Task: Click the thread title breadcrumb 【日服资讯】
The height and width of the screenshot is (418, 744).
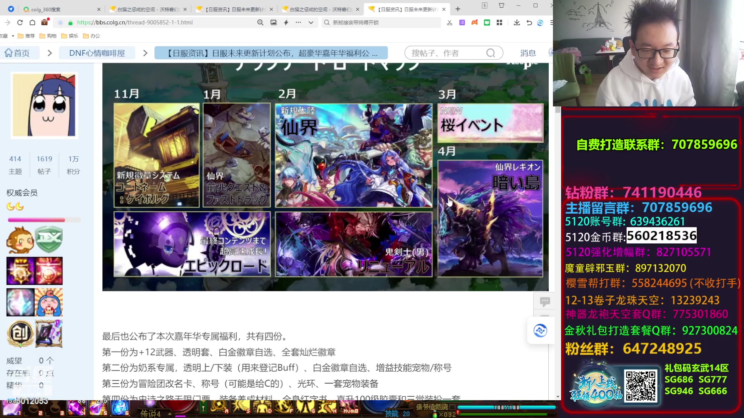Action: pyautogui.click(x=271, y=53)
